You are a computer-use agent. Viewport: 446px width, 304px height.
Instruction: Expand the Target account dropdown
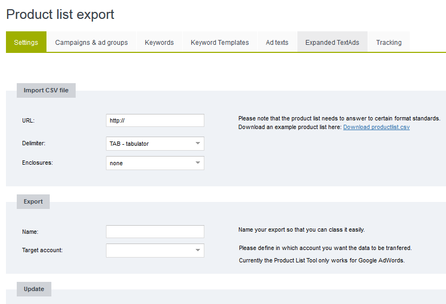tap(155, 251)
